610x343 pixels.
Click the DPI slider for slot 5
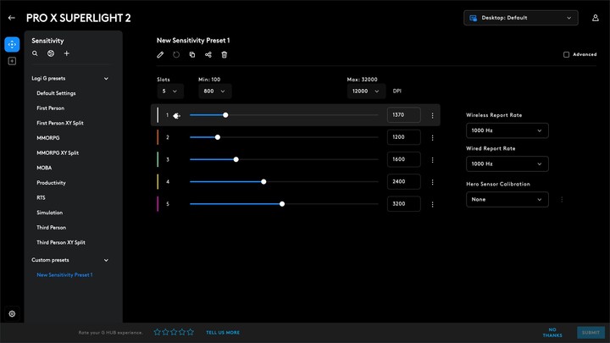[x=282, y=203]
